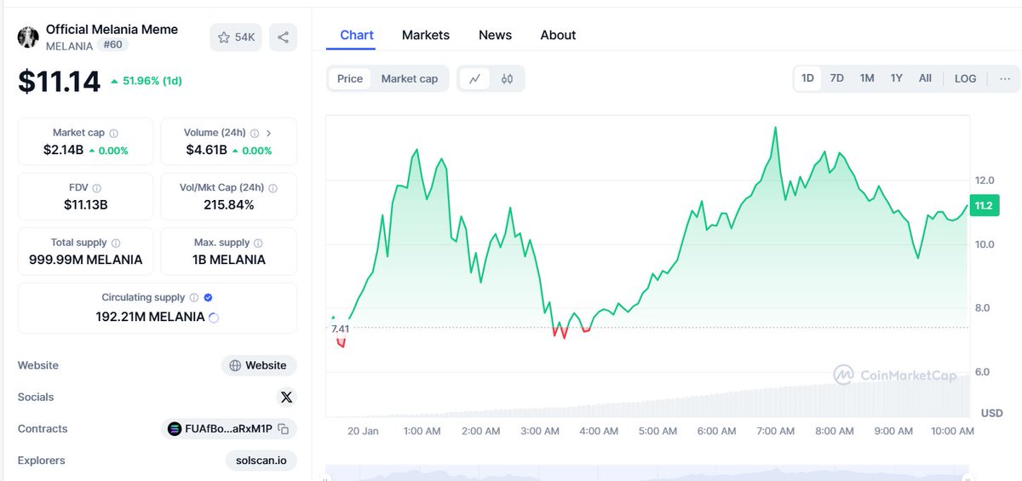
Task: Click the Official Melania Meme title
Action: (x=112, y=29)
